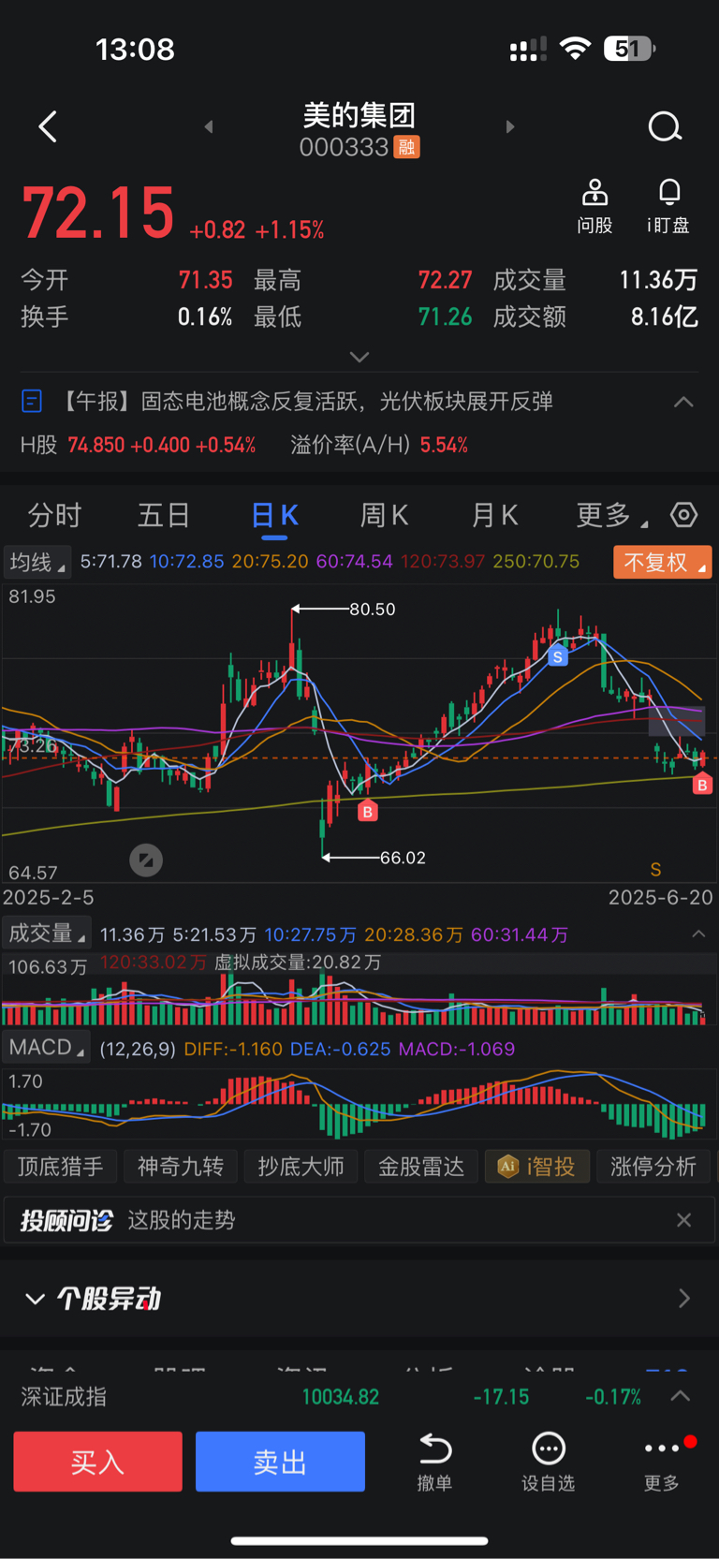Collapse the news banner with up chevron

pos(683,402)
